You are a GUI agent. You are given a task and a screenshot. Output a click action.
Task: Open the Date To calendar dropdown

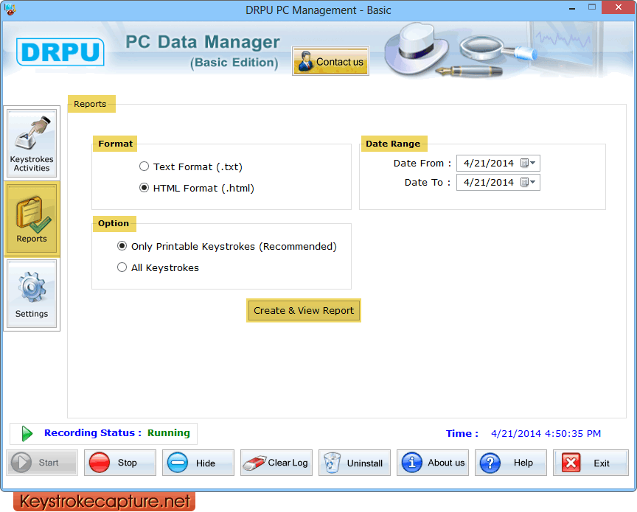coord(528,182)
